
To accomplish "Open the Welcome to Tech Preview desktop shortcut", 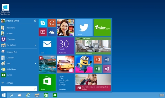I will [x=5, y=9].
